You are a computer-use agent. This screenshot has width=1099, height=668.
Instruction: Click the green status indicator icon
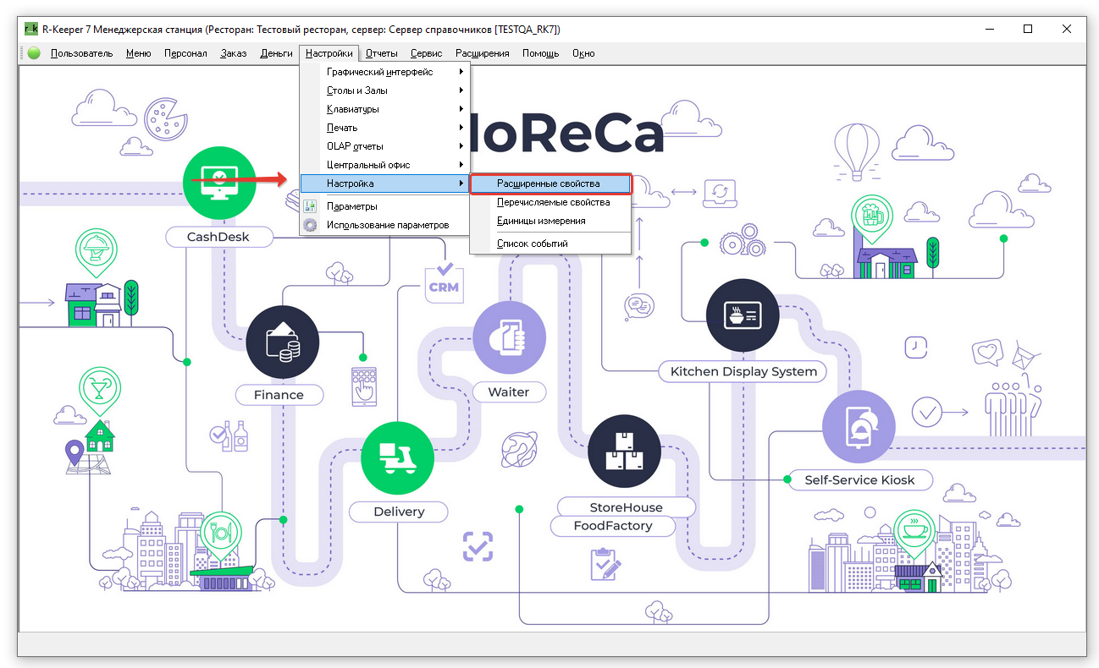click(34, 53)
